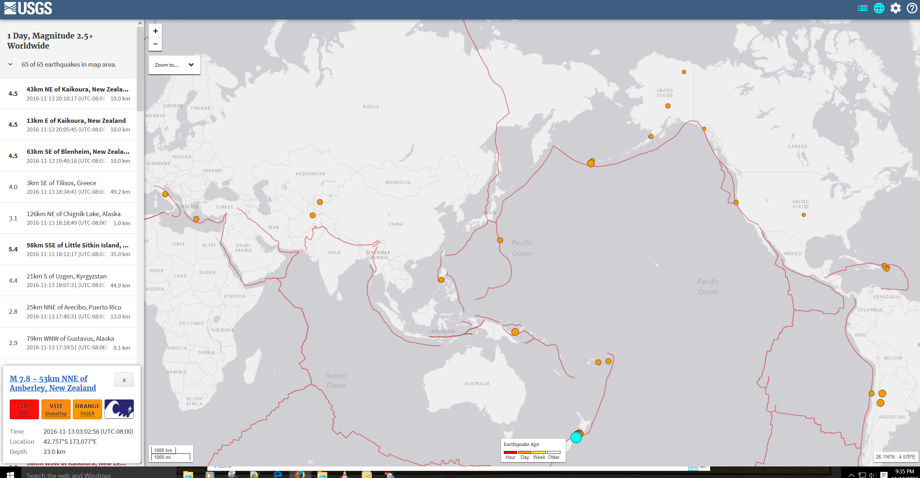Click the USGS logo
920x478 pixels.
[28, 8]
